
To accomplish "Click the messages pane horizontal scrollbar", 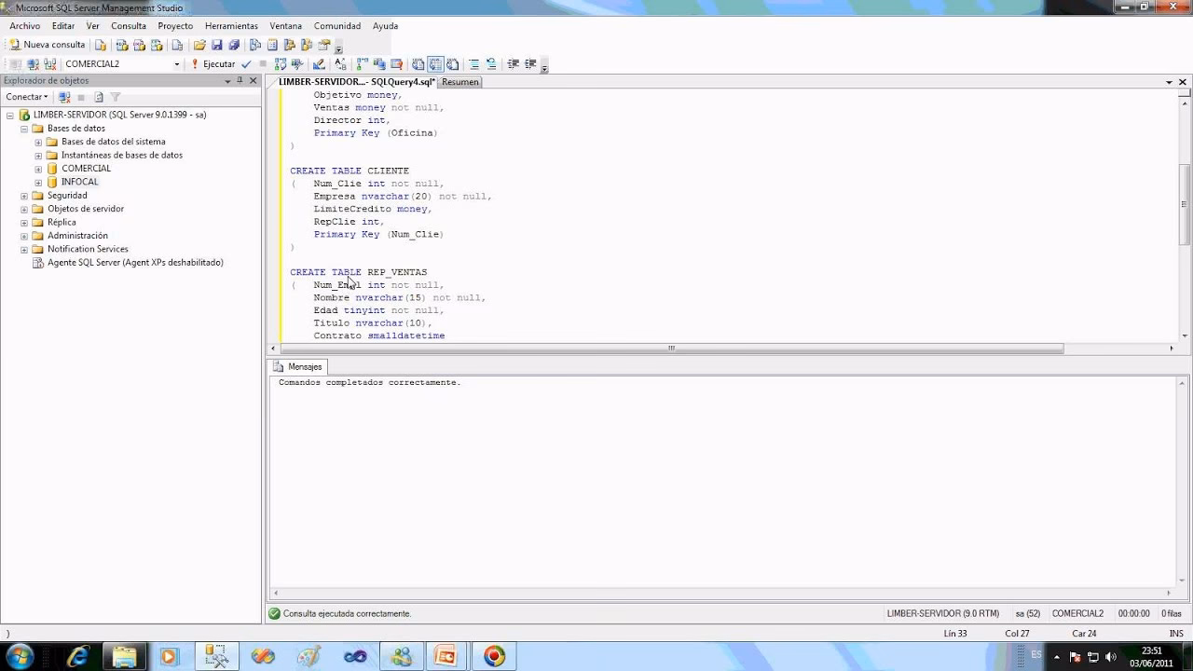I will (x=721, y=594).
